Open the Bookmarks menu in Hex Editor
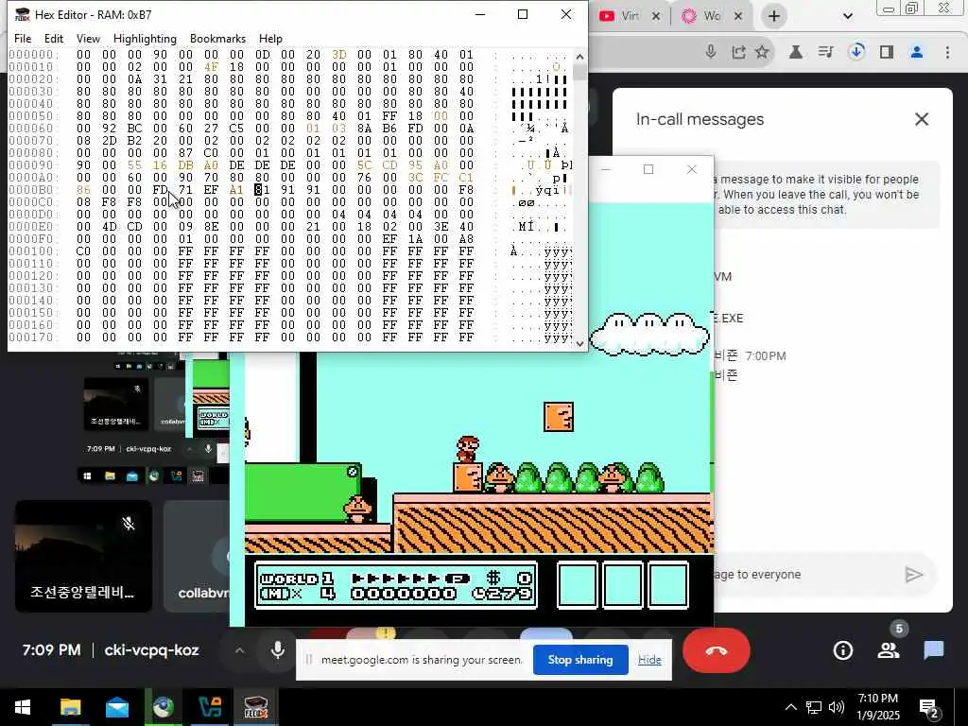 click(218, 38)
